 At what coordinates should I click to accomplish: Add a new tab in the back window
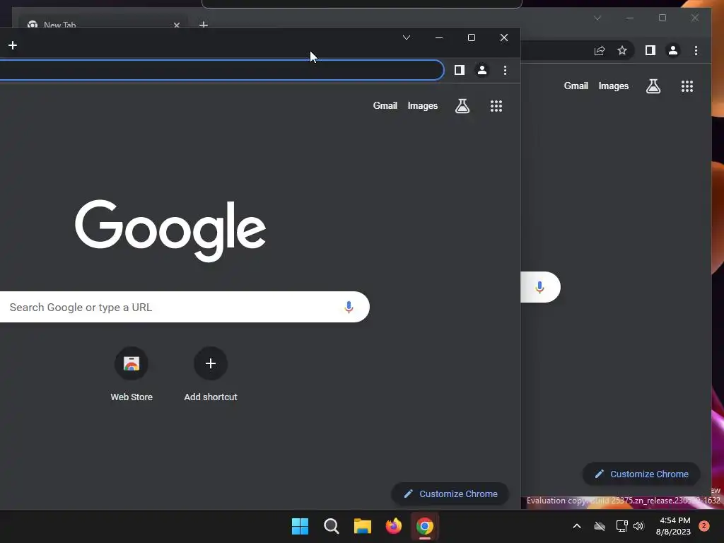click(x=204, y=23)
